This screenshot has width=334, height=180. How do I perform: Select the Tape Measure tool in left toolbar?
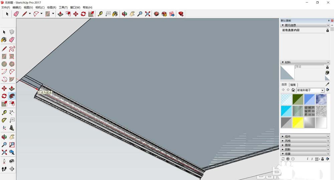point(4,112)
